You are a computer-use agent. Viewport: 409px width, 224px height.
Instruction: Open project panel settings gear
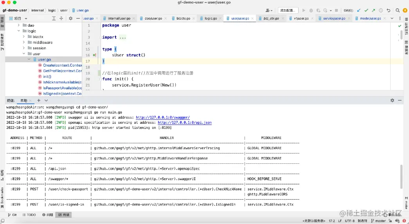pyautogui.click(x=71, y=18)
